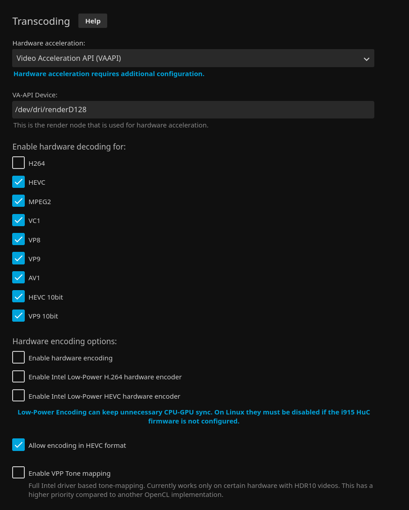The width and height of the screenshot is (409, 510).
Task: Uncheck the VP8 decoding option
Action: [18, 240]
